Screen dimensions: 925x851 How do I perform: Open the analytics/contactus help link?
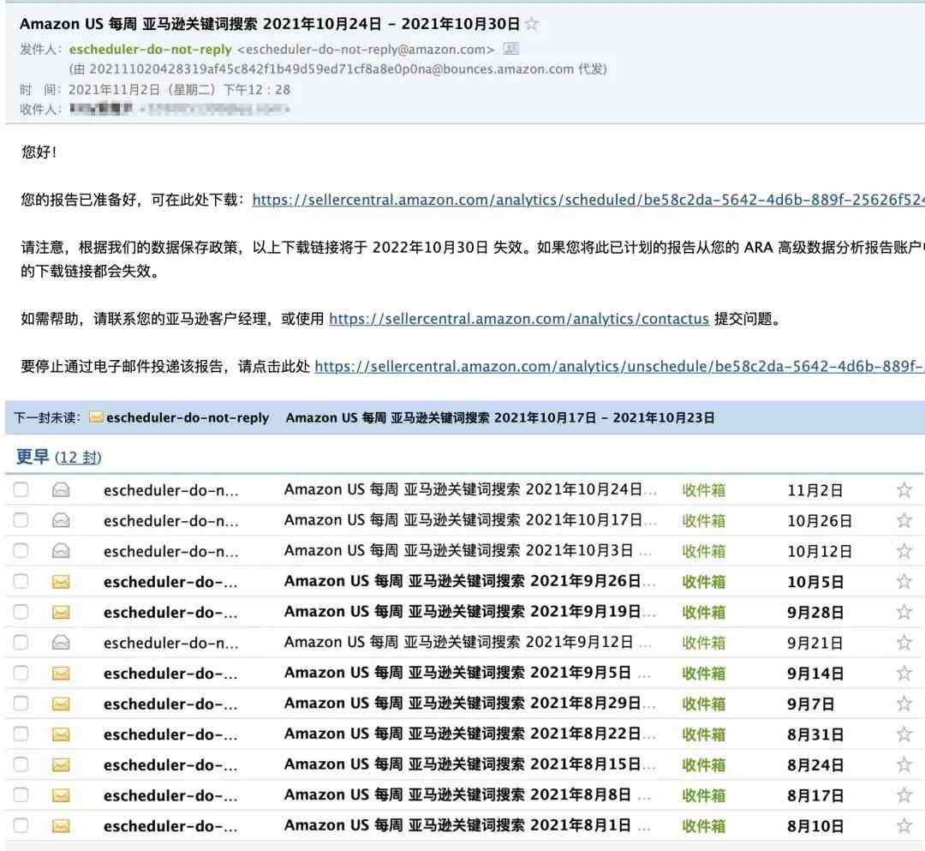pyautogui.click(x=519, y=319)
